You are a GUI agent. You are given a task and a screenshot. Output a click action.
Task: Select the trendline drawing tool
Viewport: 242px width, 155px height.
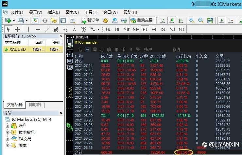tap(47, 29)
